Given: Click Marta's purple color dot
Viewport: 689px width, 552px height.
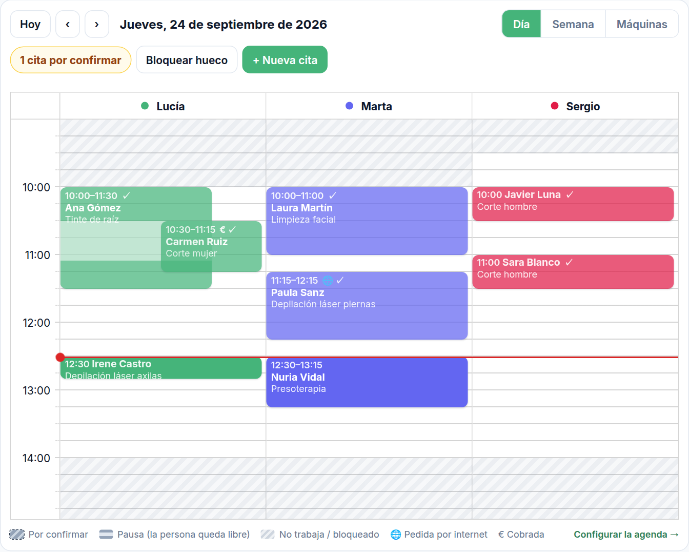Looking at the screenshot, I should pos(350,106).
